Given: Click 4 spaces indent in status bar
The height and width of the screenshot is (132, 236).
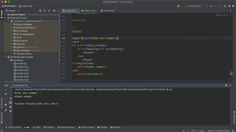Looking at the screenshot, I should pyautogui.click(x=202, y=131).
